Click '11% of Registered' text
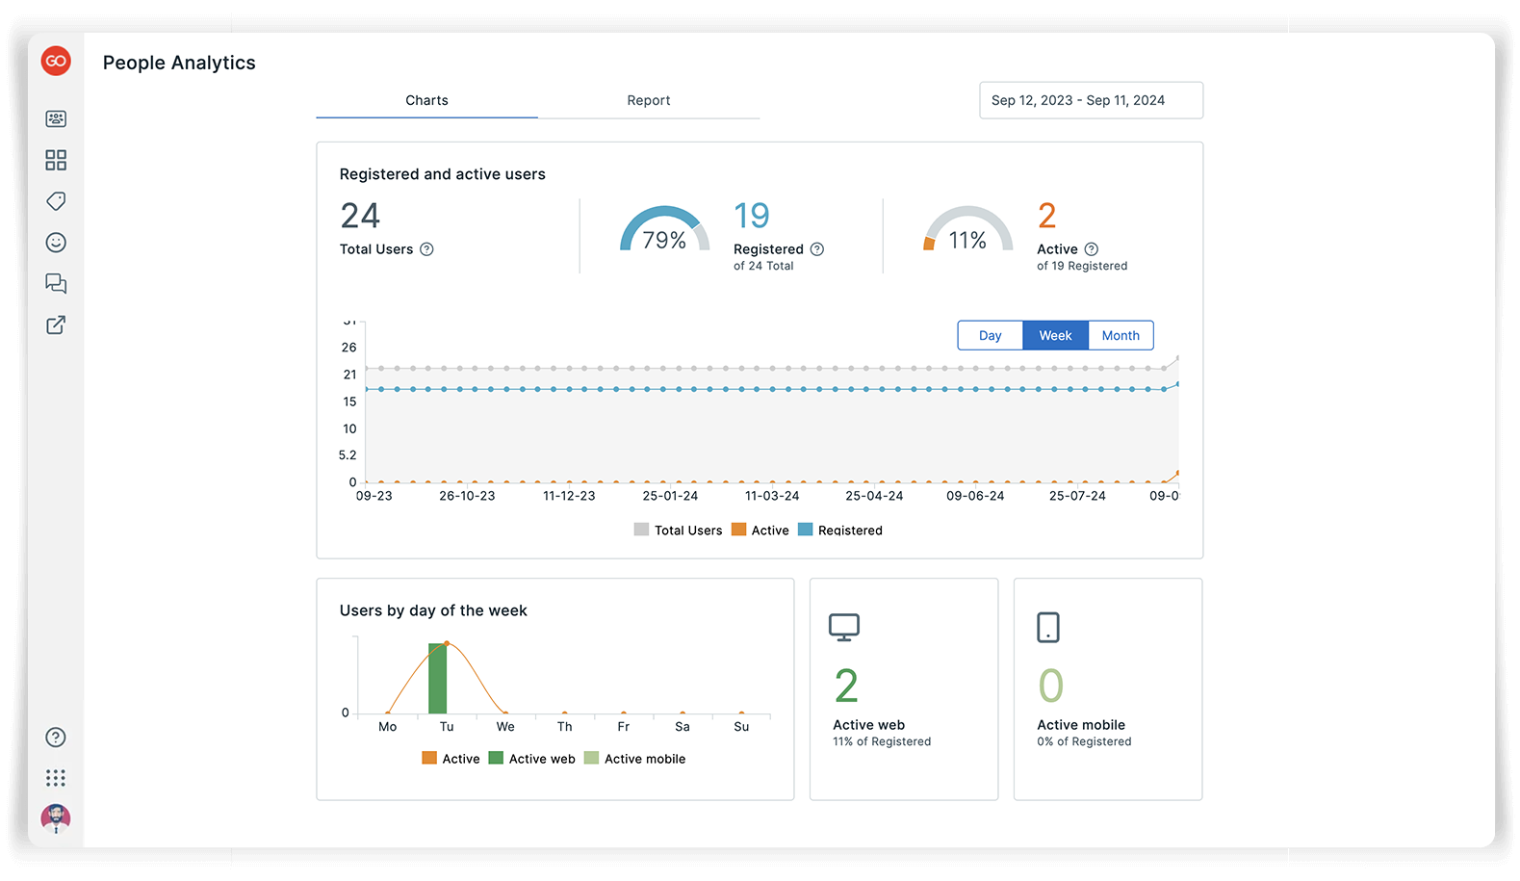The height and width of the screenshot is (881, 1520). [x=882, y=741]
